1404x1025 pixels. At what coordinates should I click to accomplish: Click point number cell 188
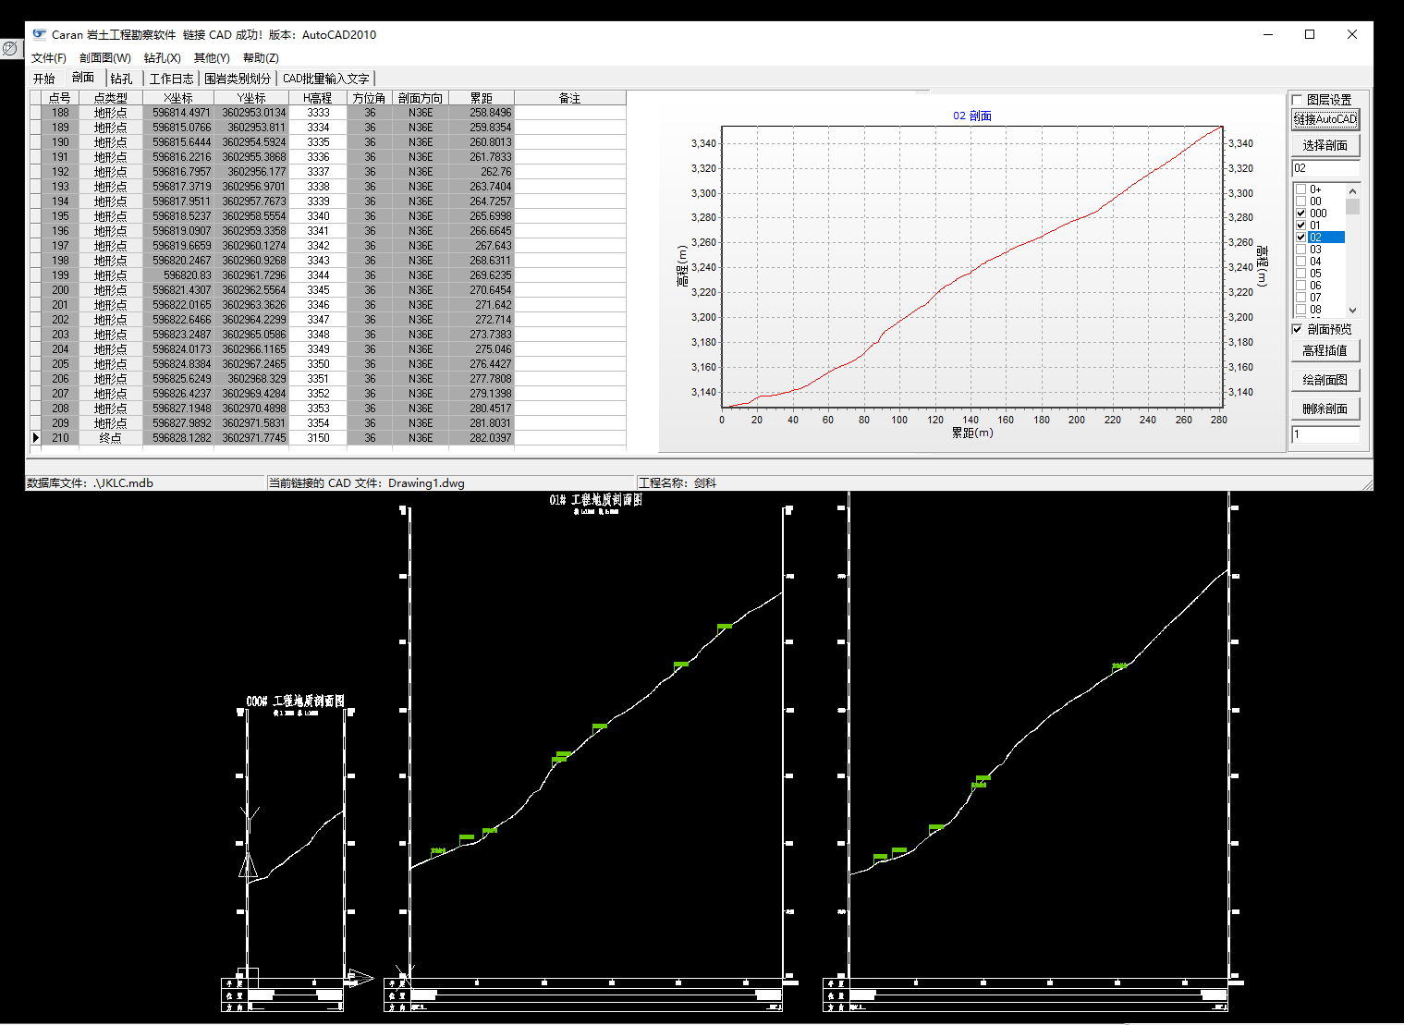[x=60, y=113]
